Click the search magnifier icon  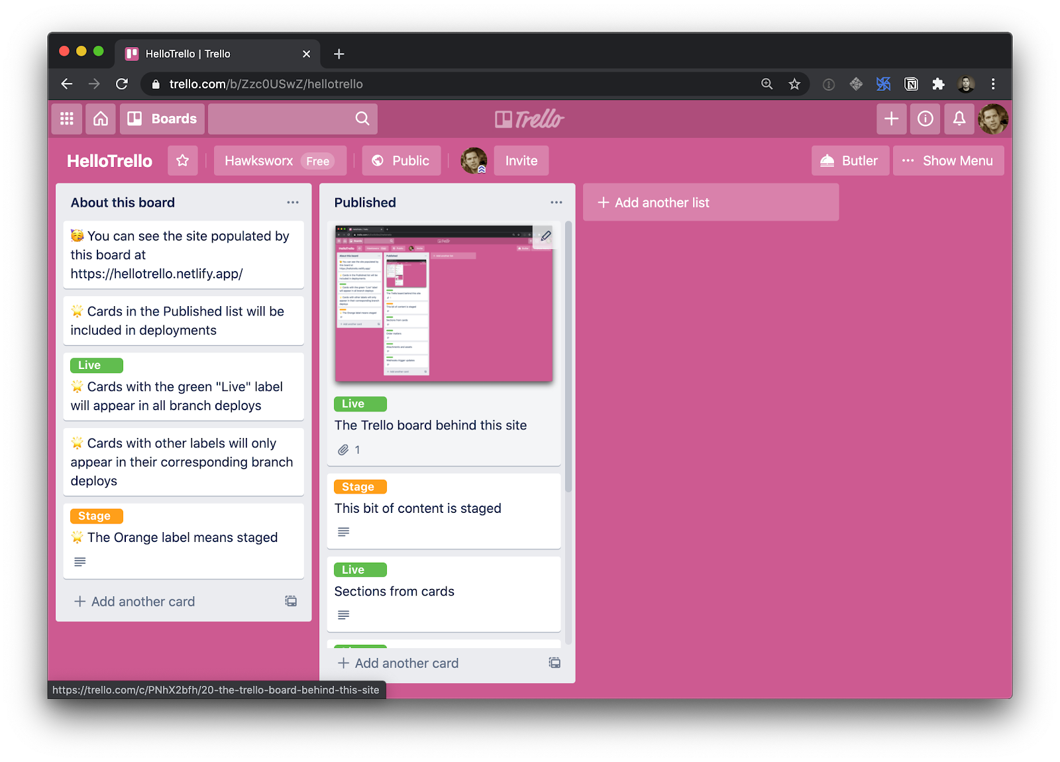[362, 119]
